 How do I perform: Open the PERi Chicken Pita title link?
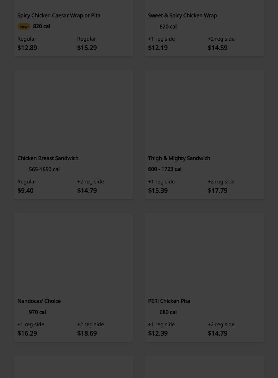(169, 301)
